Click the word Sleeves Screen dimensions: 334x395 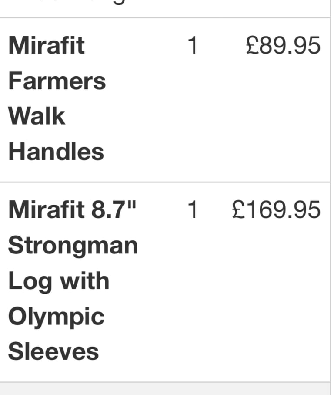click(53, 351)
